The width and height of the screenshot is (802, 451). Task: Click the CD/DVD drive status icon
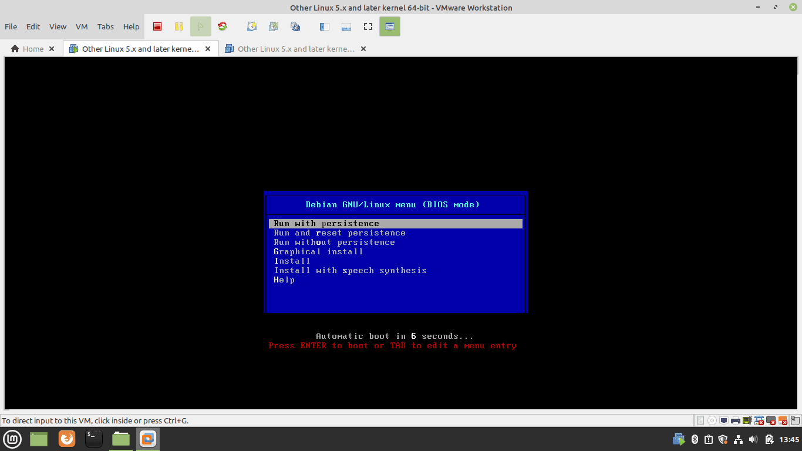click(x=712, y=420)
